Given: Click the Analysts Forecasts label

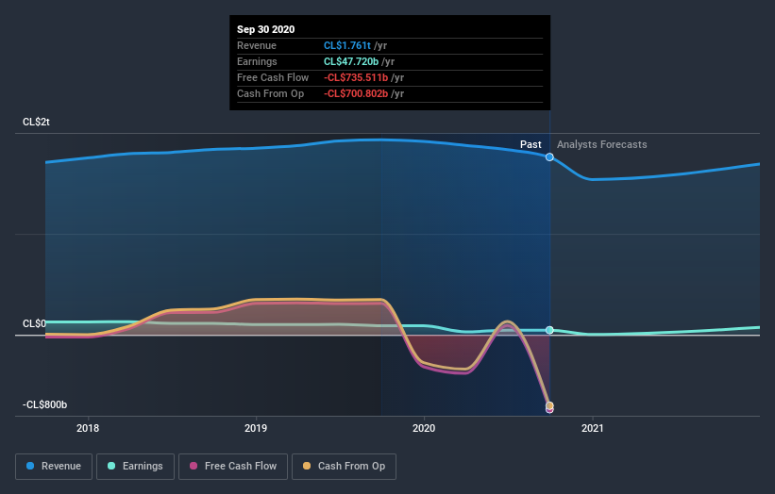Looking at the screenshot, I should (x=601, y=144).
